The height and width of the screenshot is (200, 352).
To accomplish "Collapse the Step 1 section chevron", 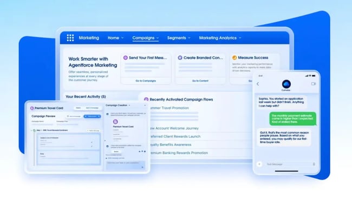I will [x=31, y=130].
